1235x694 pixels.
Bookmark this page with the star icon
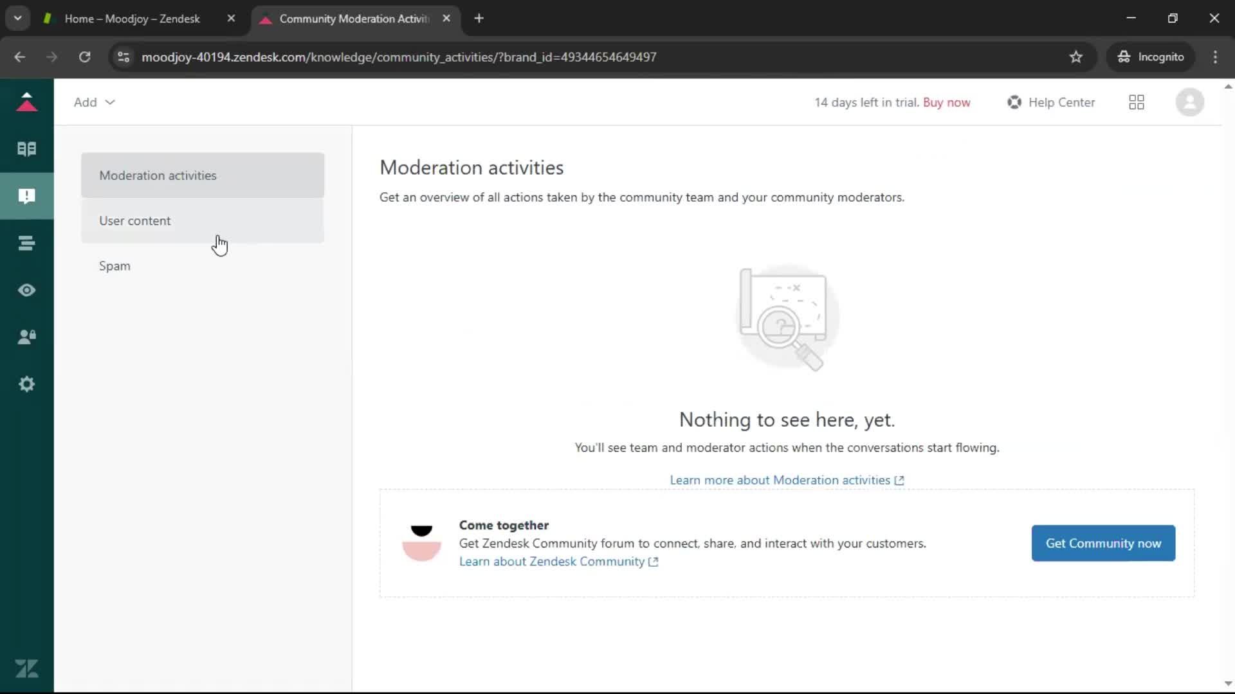1076,57
